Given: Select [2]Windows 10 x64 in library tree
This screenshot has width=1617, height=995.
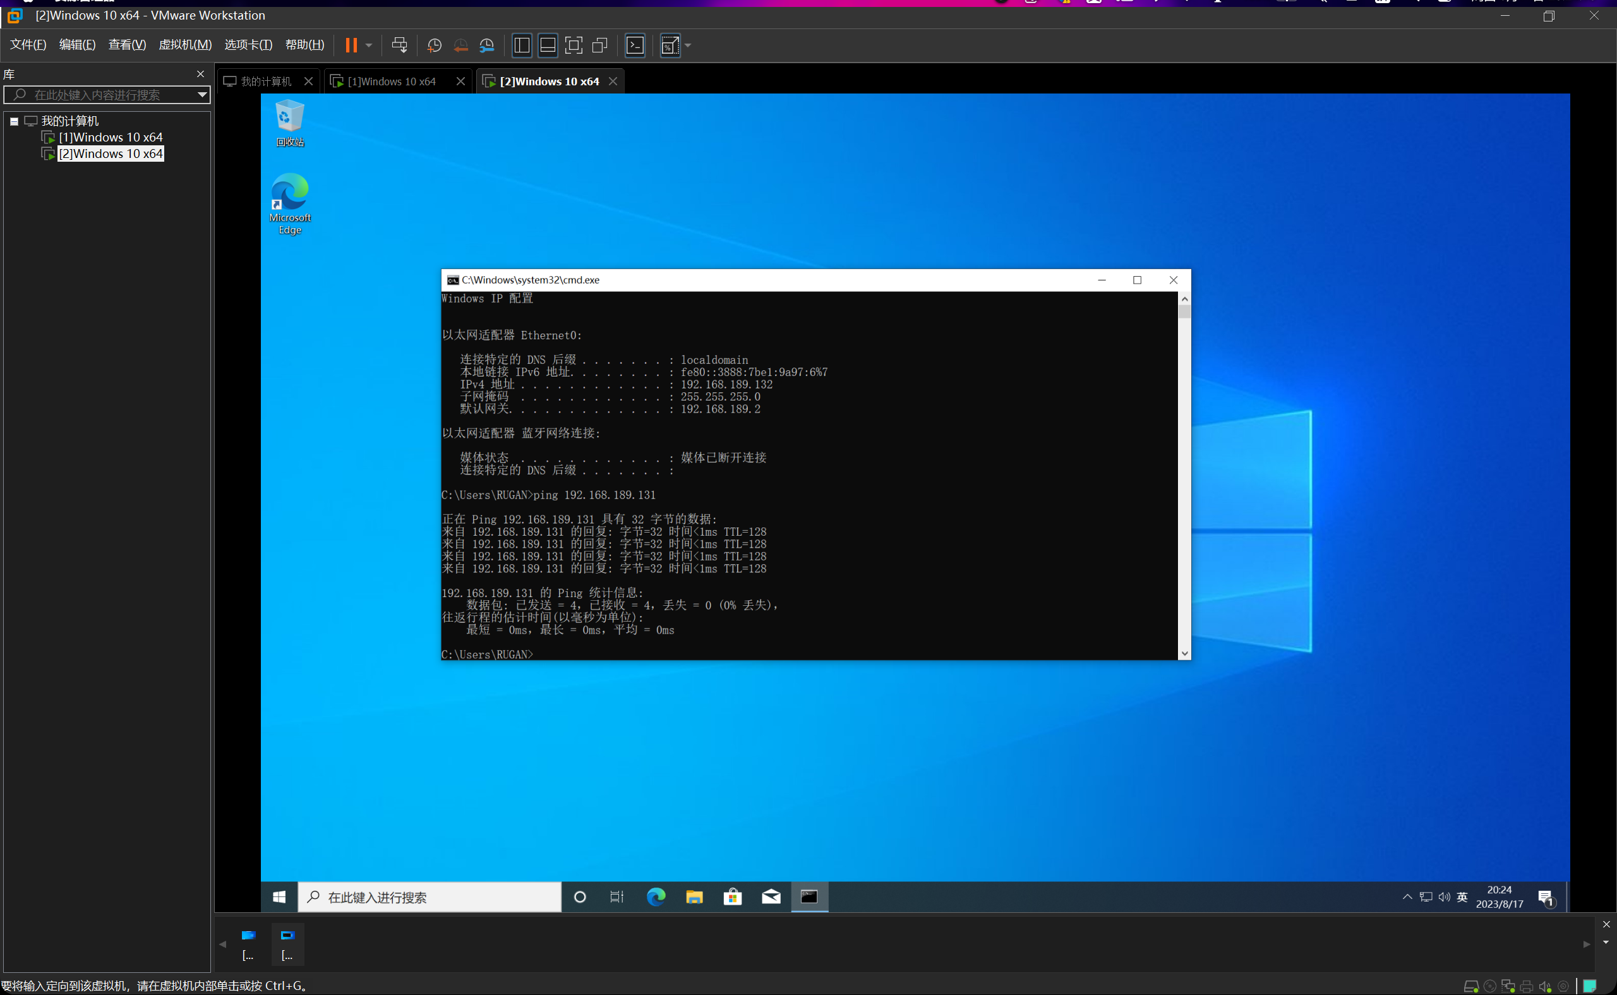Looking at the screenshot, I should pos(111,154).
